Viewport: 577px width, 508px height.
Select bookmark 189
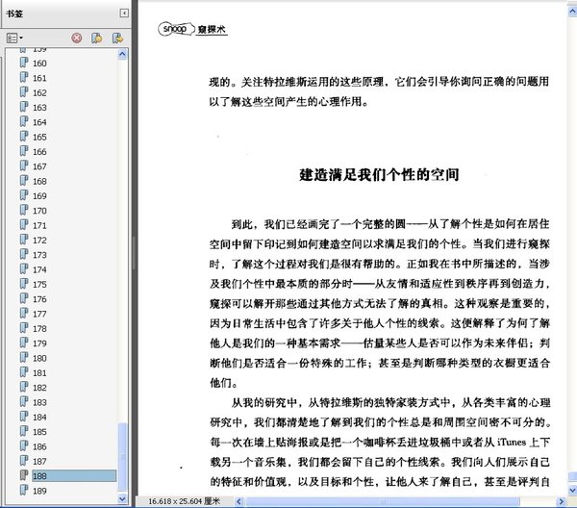coord(39,491)
